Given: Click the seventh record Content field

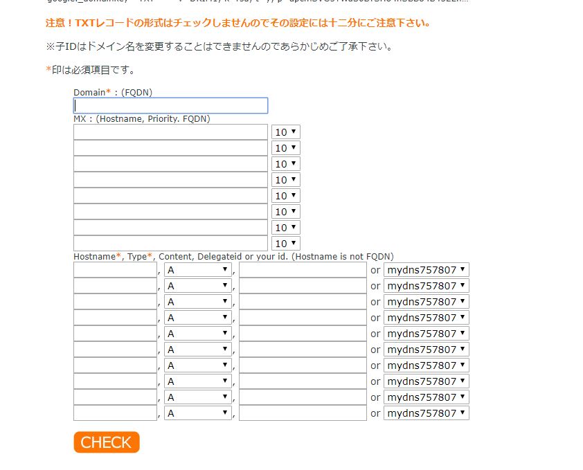Looking at the screenshot, I should click(x=303, y=365).
